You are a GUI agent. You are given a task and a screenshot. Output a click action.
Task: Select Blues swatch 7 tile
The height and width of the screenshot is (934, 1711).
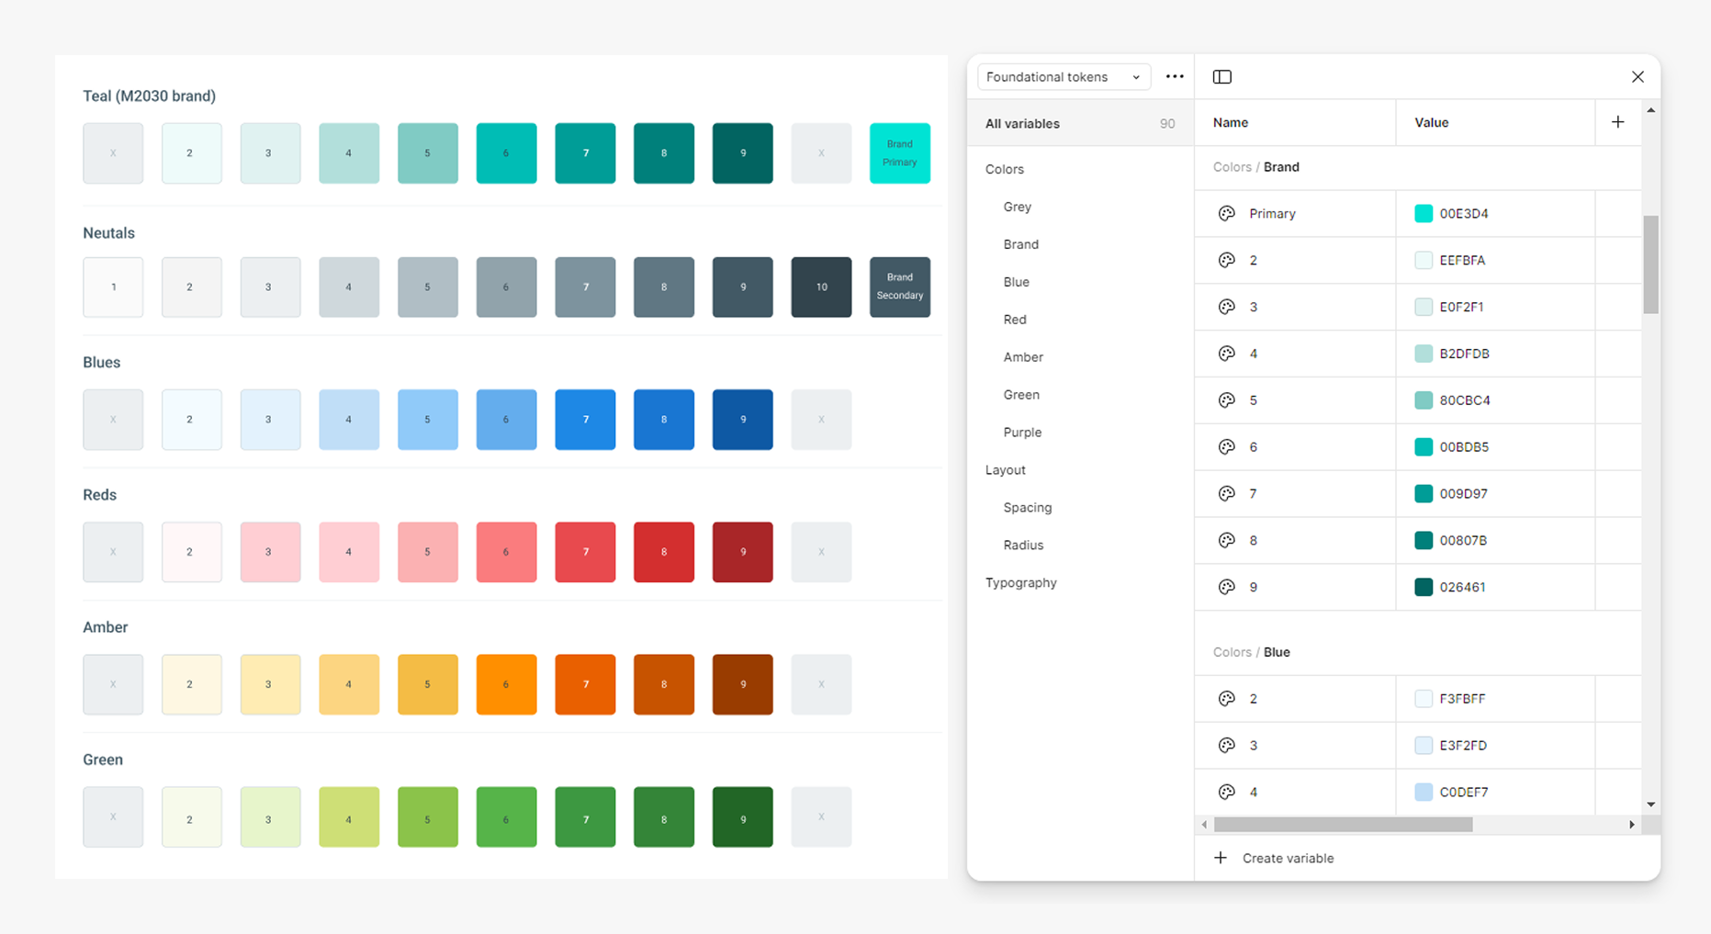[x=585, y=420]
